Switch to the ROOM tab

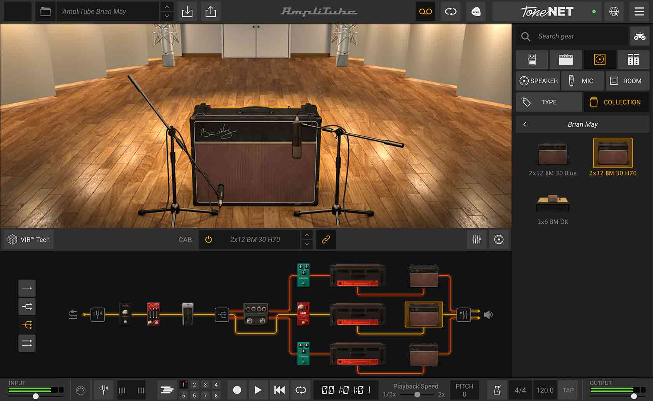click(x=627, y=81)
